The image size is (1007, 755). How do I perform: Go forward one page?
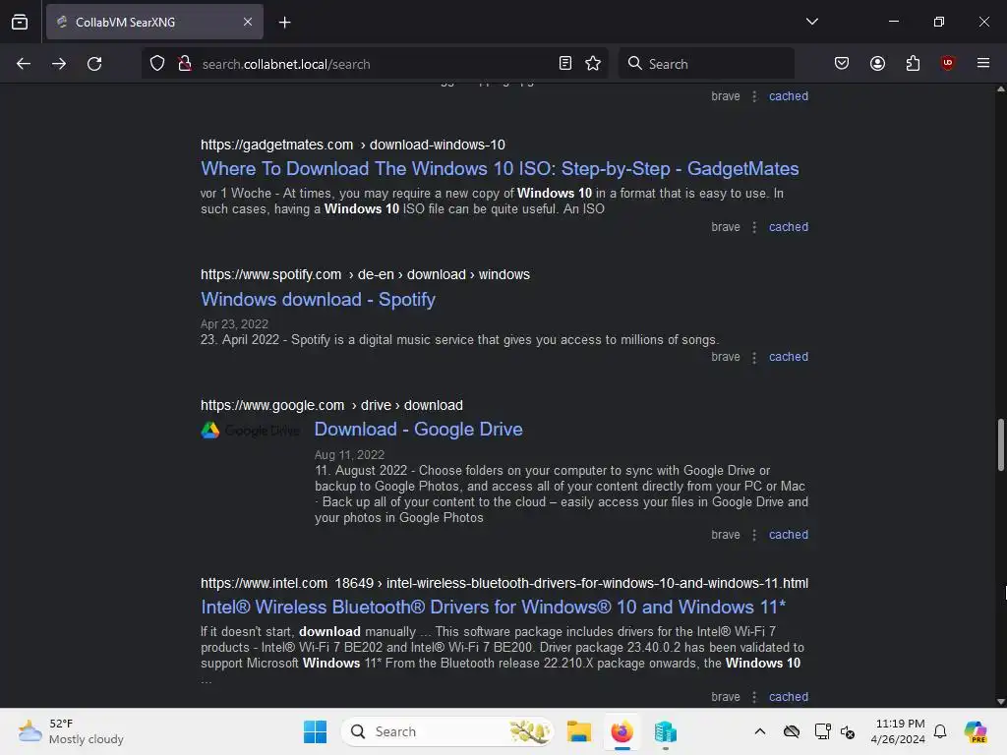pyautogui.click(x=59, y=64)
